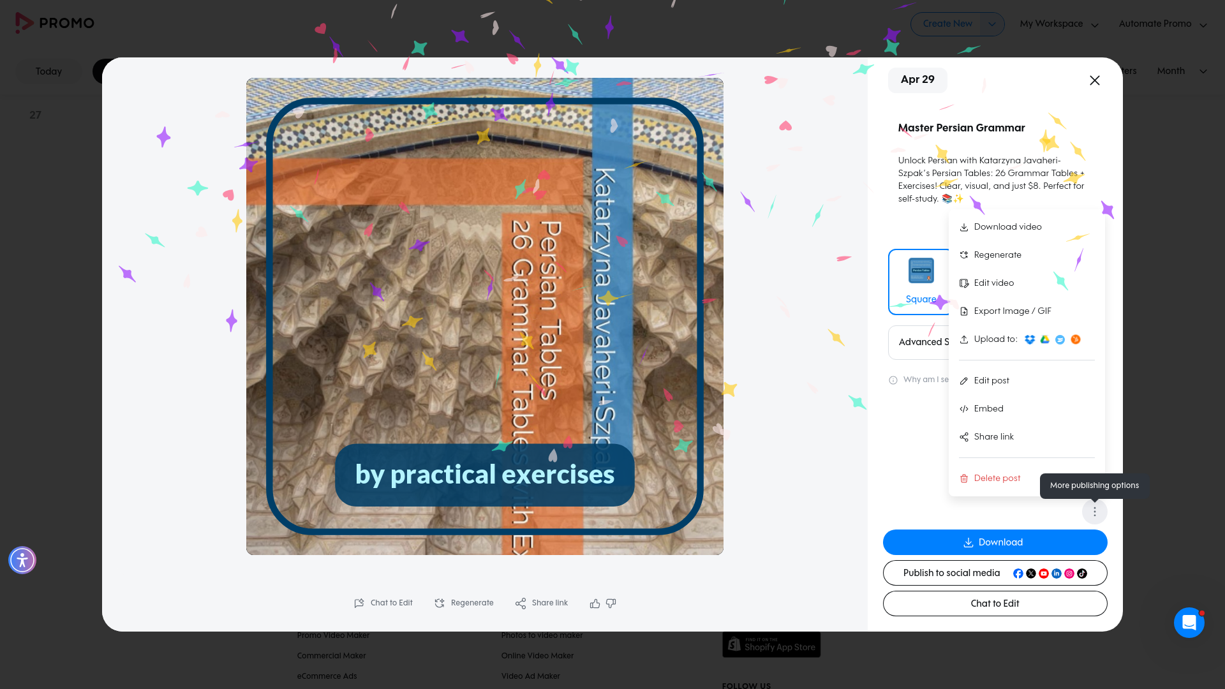Open Chat to Edit
Image resolution: width=1225 pixels, height=689 pixels.
click(x=994, y=603)
